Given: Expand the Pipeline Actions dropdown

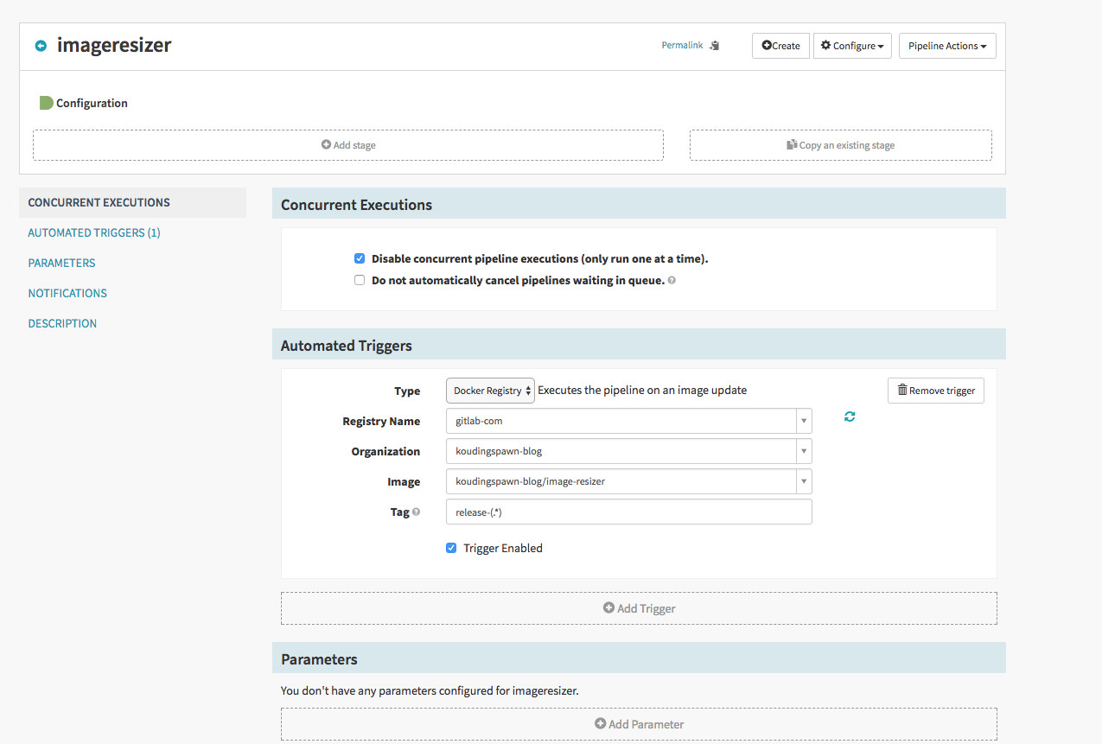Looking at the screenshot, I should pos(946,46).
